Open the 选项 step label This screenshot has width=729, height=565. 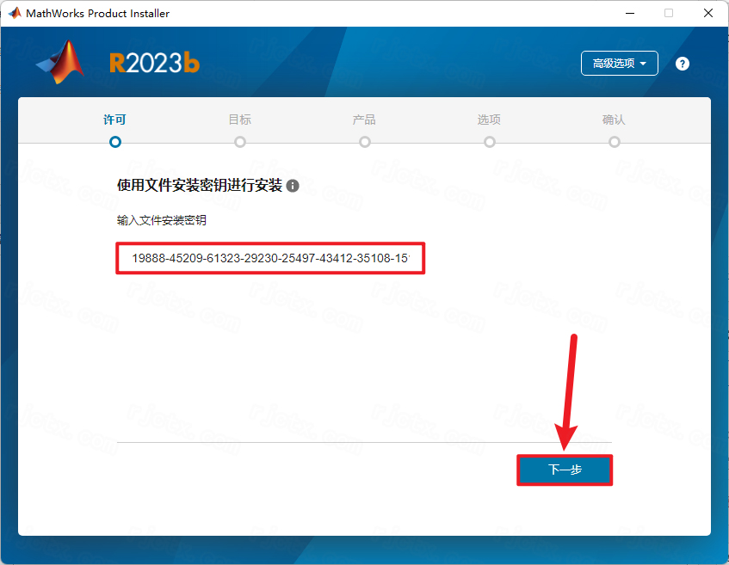(x=490, y=120)
